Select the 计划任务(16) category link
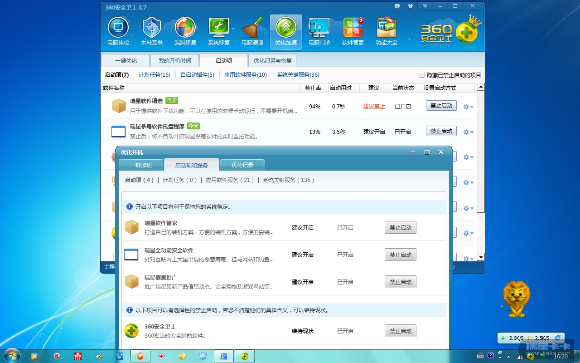580x363 pixels. [154, 75]
